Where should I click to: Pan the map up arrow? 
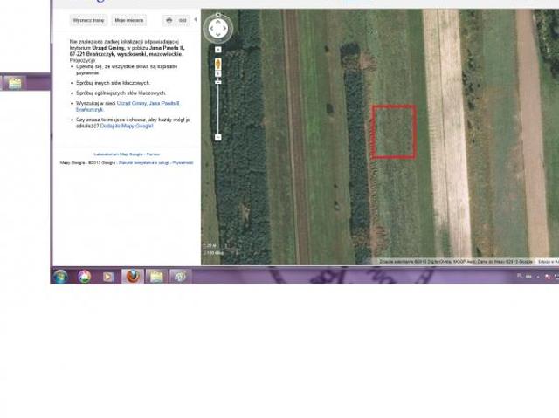tap(218, 22)
